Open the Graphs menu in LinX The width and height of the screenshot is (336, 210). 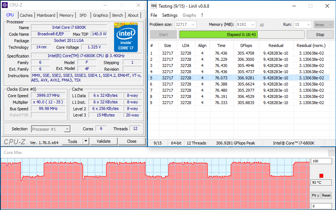[x=189, y=15]
